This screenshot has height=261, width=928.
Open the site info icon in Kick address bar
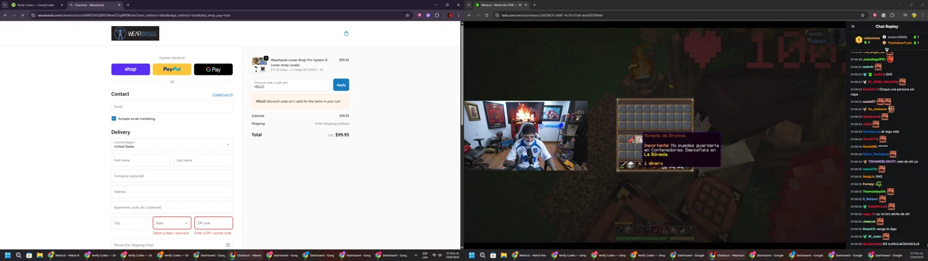coord(497,15)
